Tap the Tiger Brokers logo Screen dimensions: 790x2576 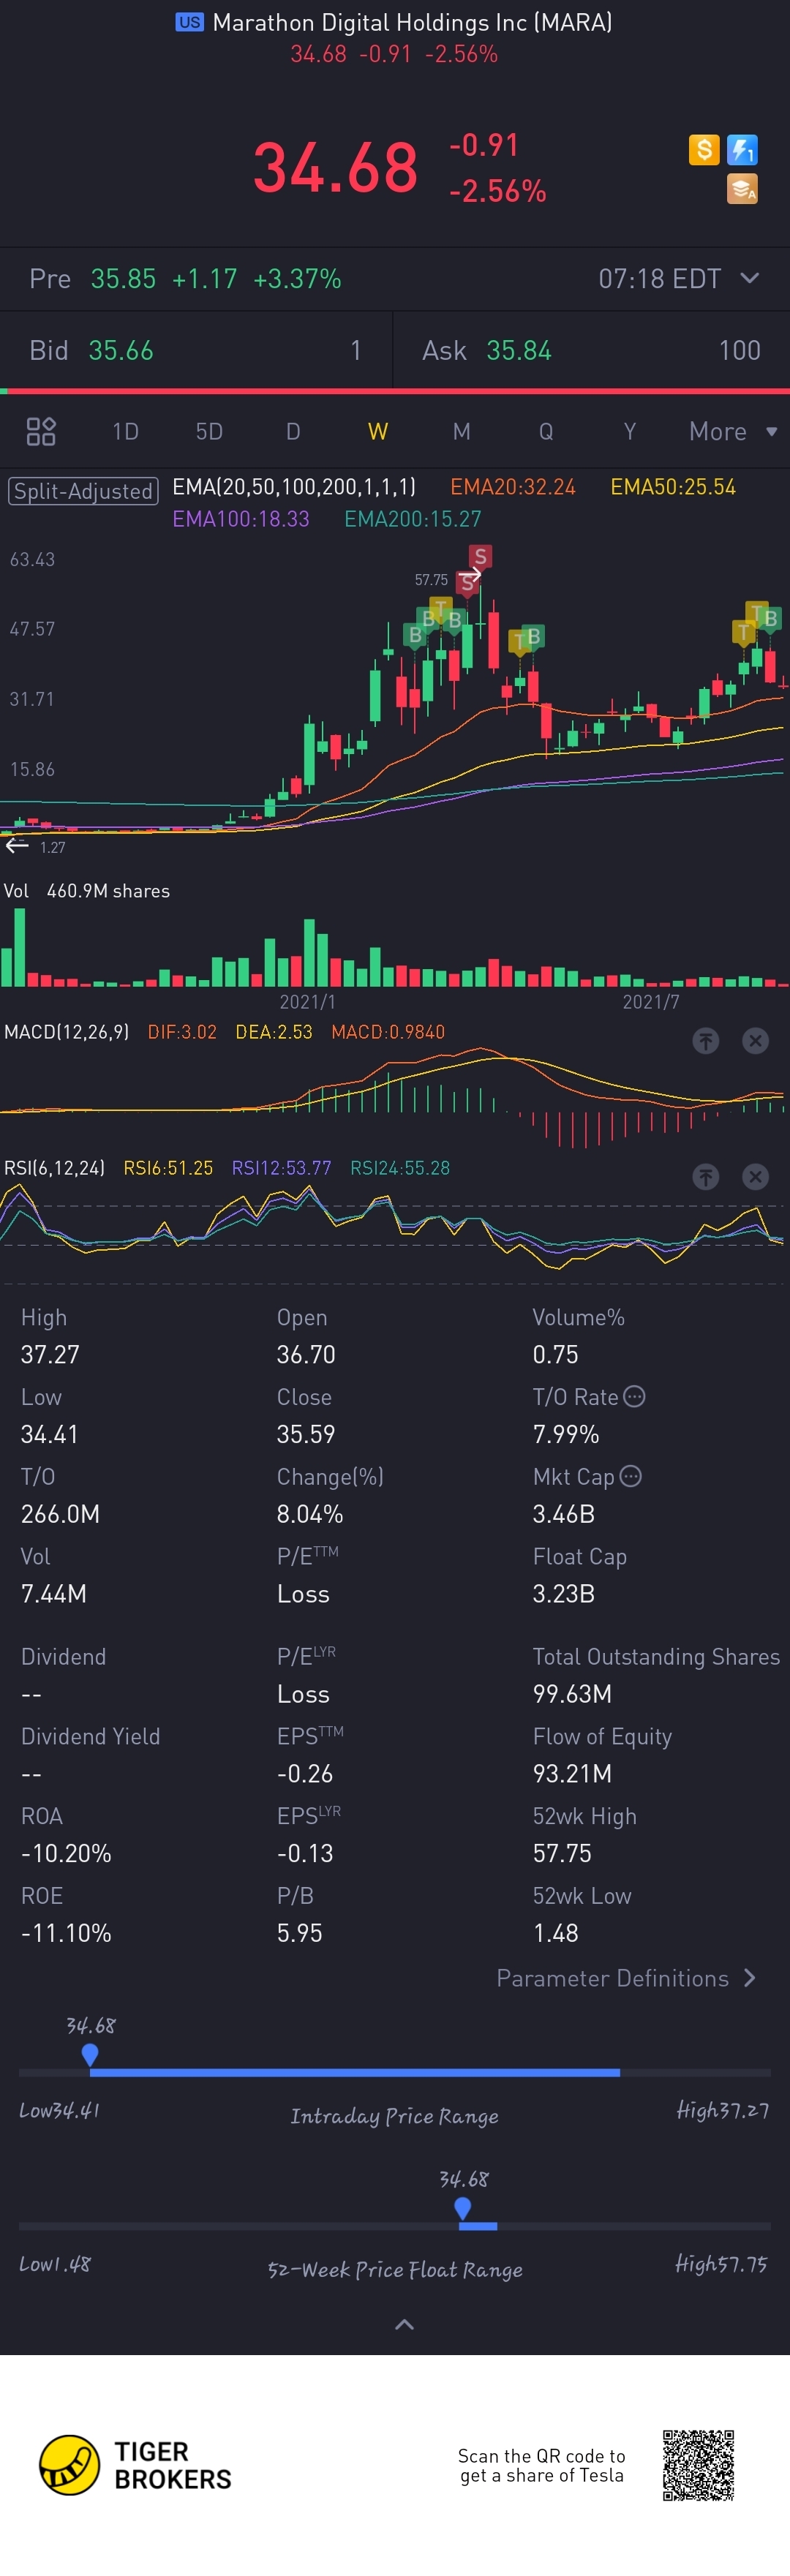(x=135, y=2465)
